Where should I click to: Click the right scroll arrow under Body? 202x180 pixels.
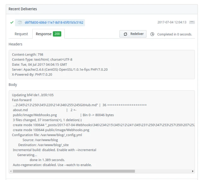193,171
